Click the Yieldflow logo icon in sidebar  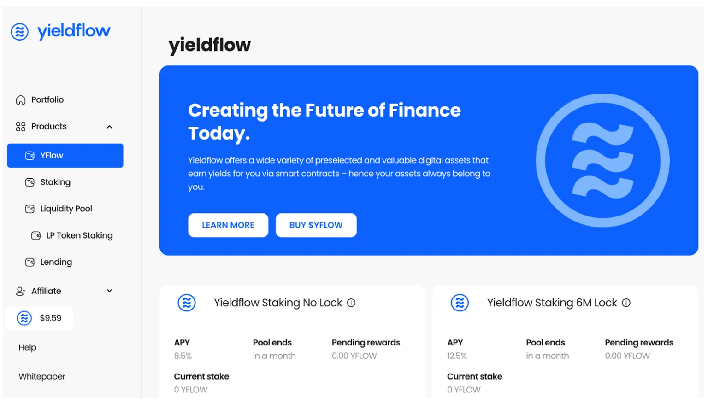(19, 32)
